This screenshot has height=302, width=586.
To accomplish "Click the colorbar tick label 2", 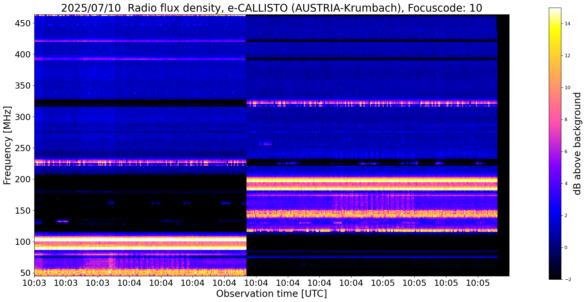I will (x=566, y=216).
